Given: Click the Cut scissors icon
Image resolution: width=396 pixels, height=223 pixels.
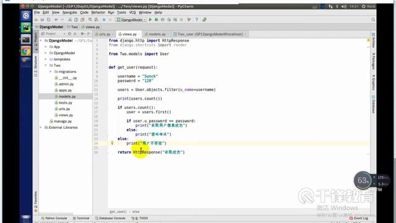Looking at the screenshot, I should (70, 20).
